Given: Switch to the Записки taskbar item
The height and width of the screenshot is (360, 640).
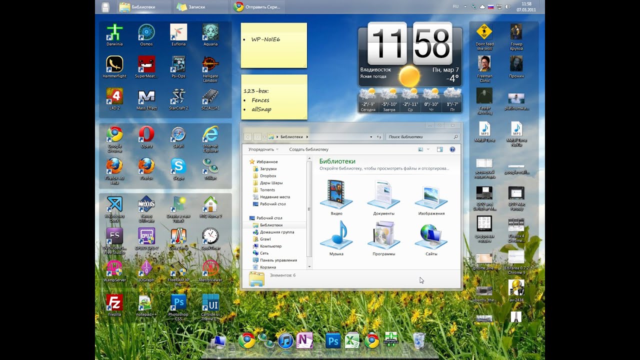Looking at the screenshot, I should (x=200, y=7).
